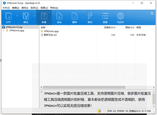Expand the dropdown arrow next to 打开
Screen dimensions: 157x115
[x=17, y=16]
